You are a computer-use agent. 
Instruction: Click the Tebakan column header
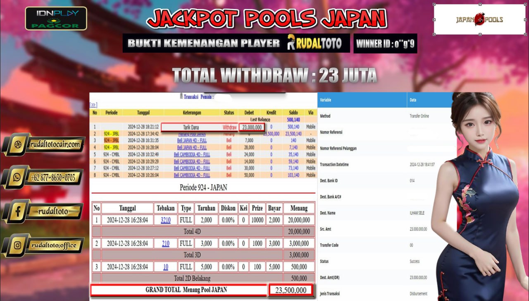(165, 208)
